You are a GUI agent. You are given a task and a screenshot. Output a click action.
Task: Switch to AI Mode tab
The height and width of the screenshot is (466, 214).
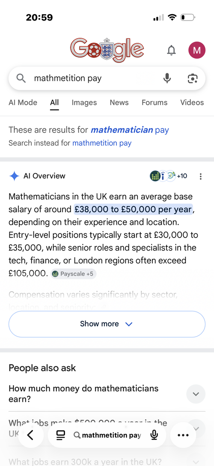point(23,102)
